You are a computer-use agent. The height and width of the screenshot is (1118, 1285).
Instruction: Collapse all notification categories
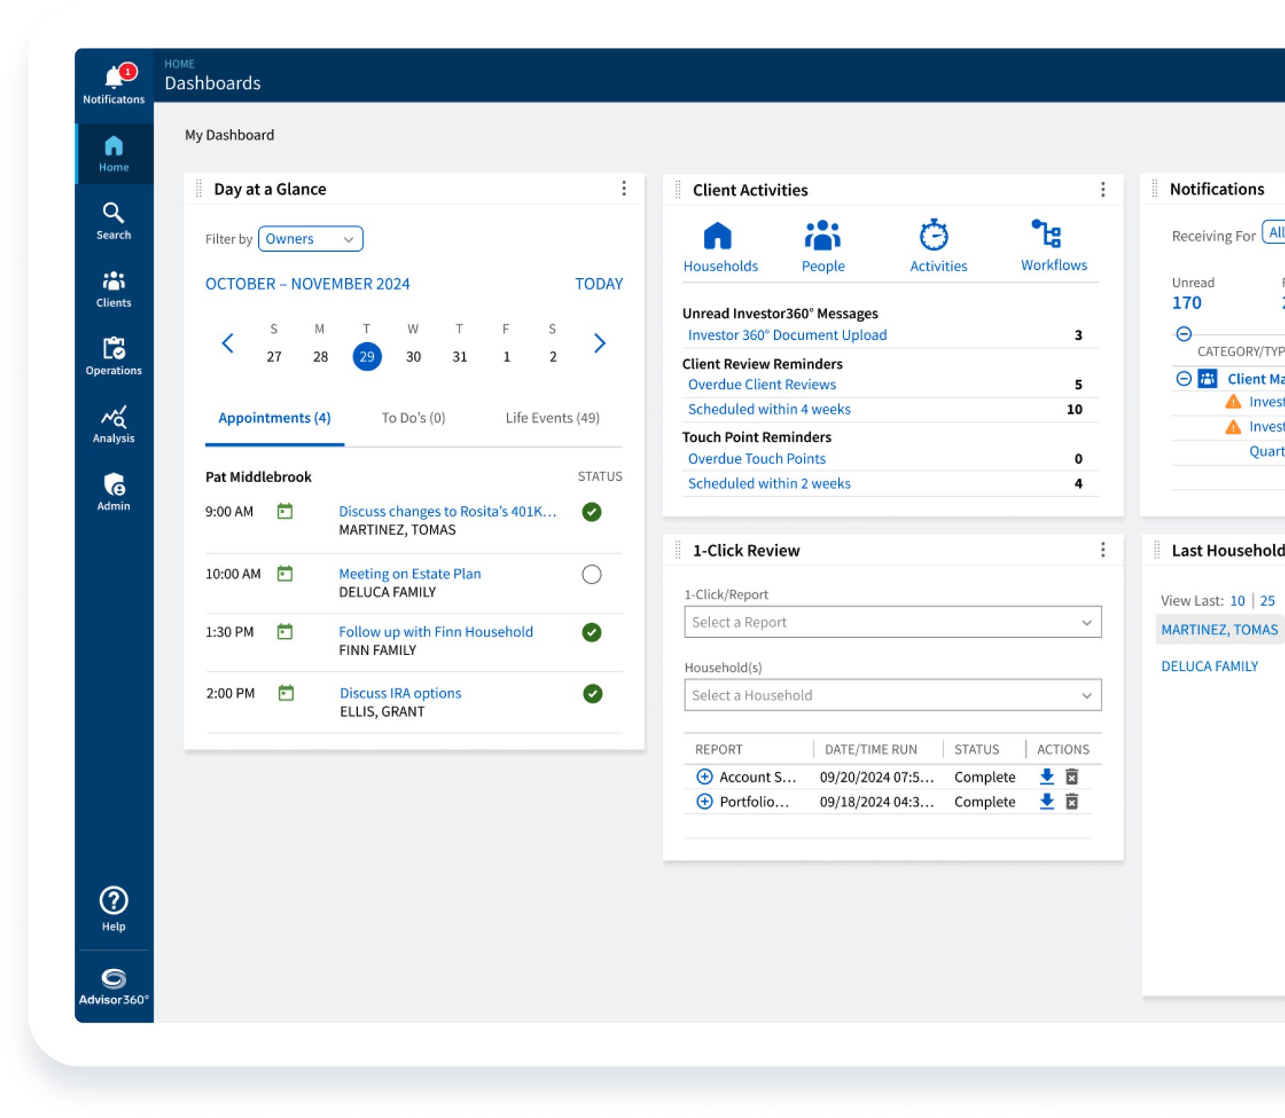click(x=1184, y=334)
